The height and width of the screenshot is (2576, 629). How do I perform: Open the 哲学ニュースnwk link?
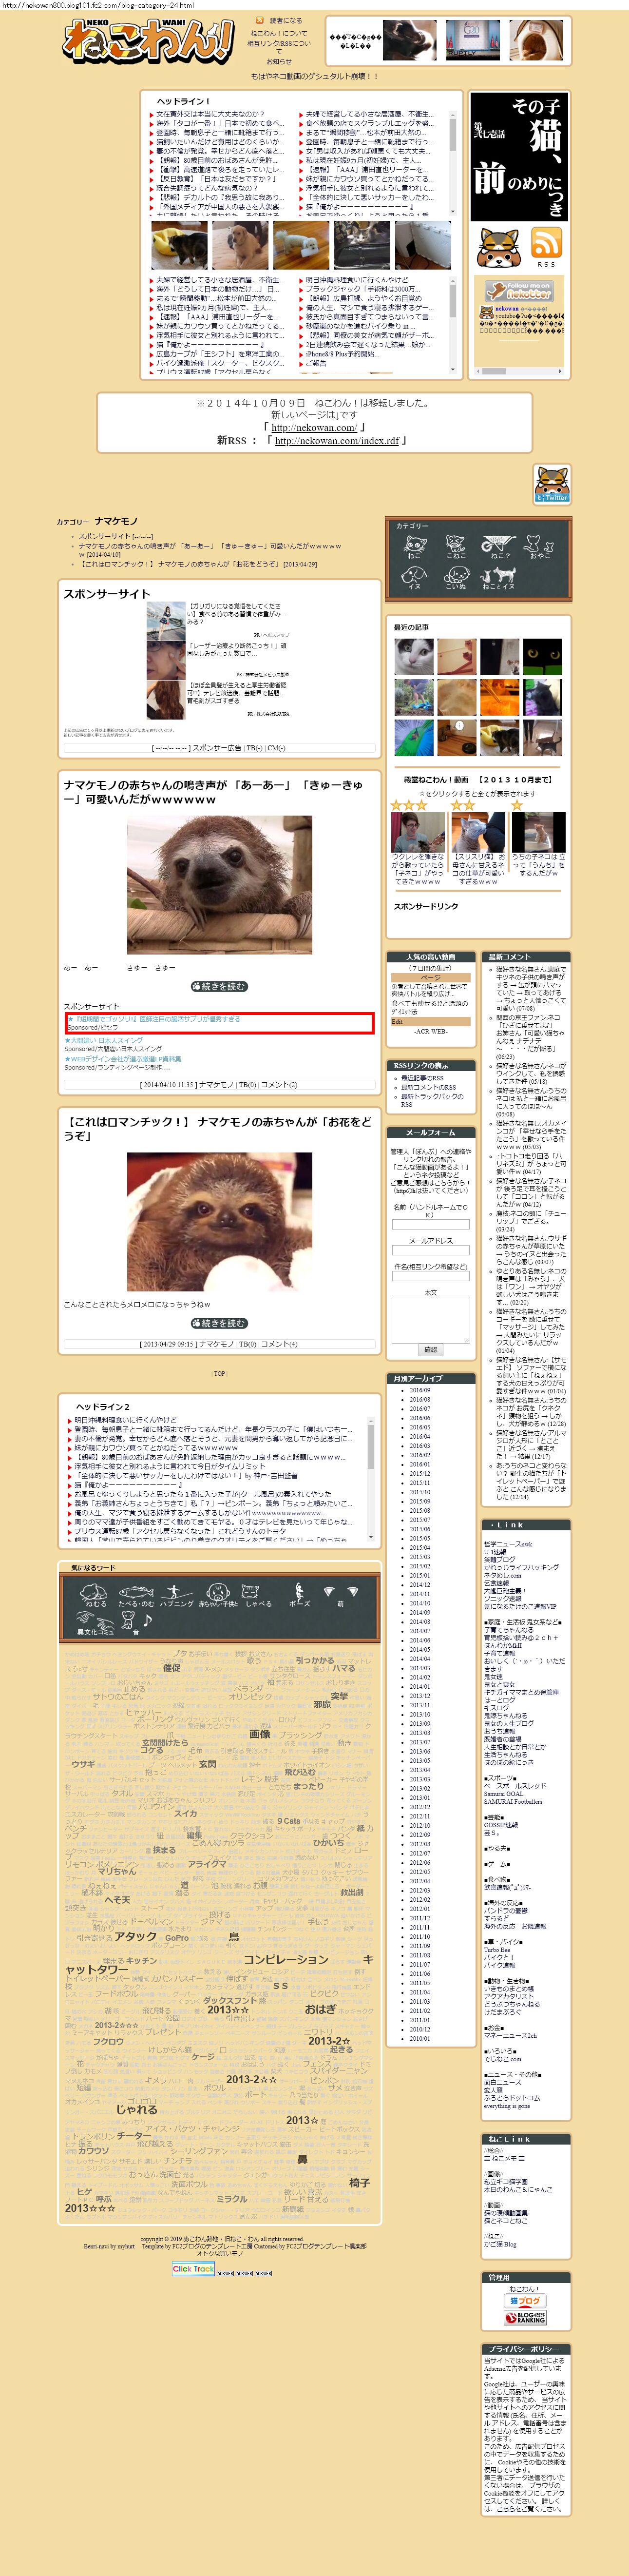(x=508, y=1544)
